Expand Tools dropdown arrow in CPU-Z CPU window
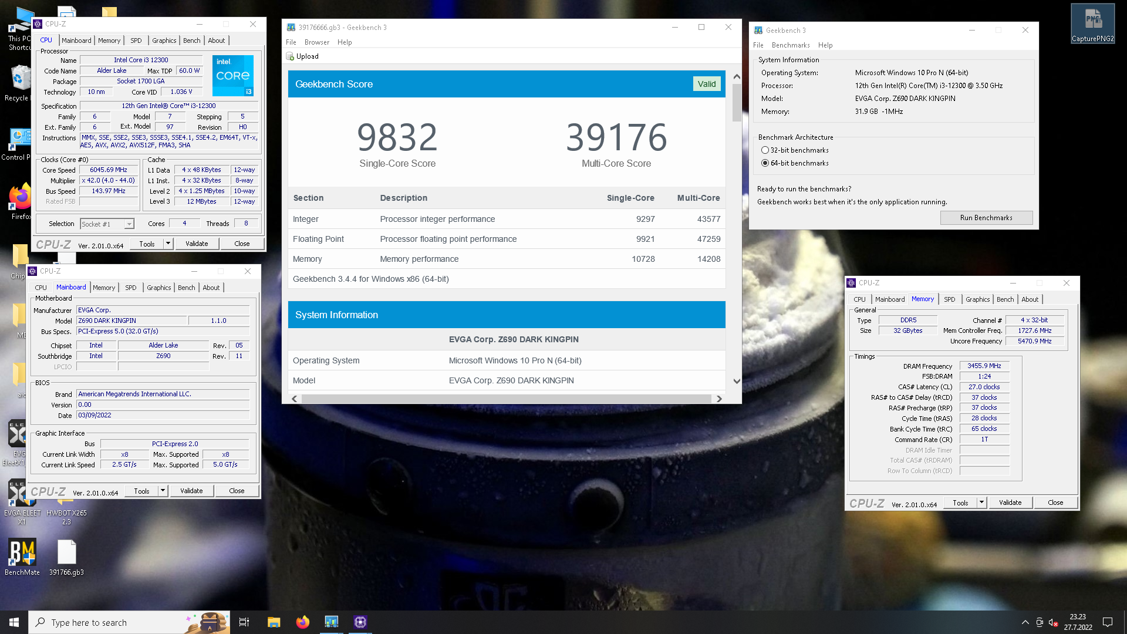 [168, 244]
